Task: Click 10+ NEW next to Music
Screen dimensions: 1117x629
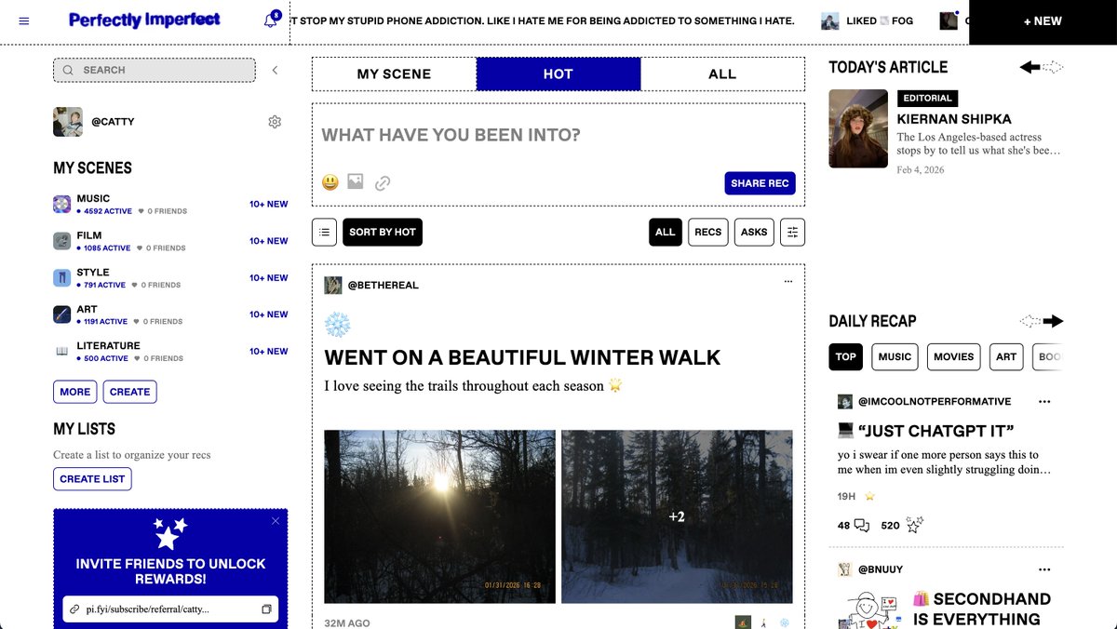Action: [x=269, y=204]
